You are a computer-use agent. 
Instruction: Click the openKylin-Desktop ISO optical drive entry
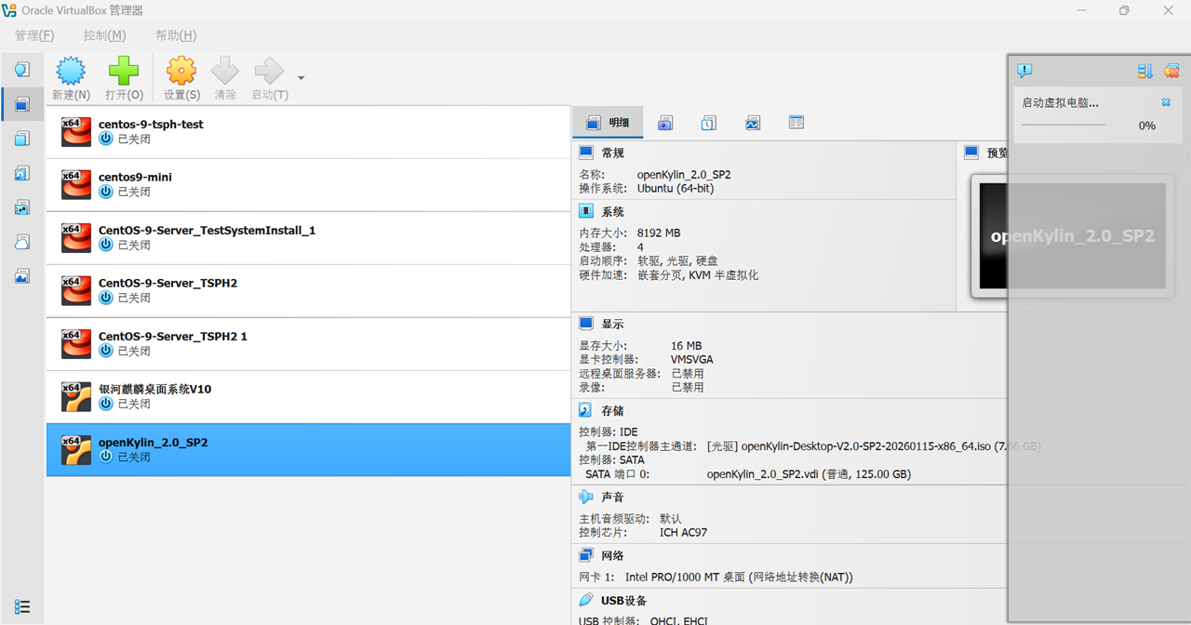pos(874,446)
